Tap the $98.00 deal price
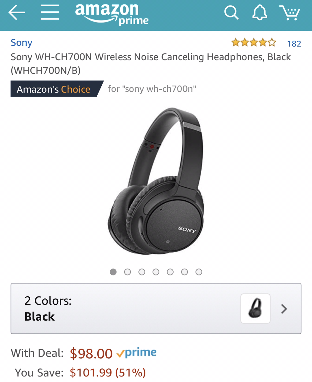Viewport: 312px width, 382px height. [91, 353]
